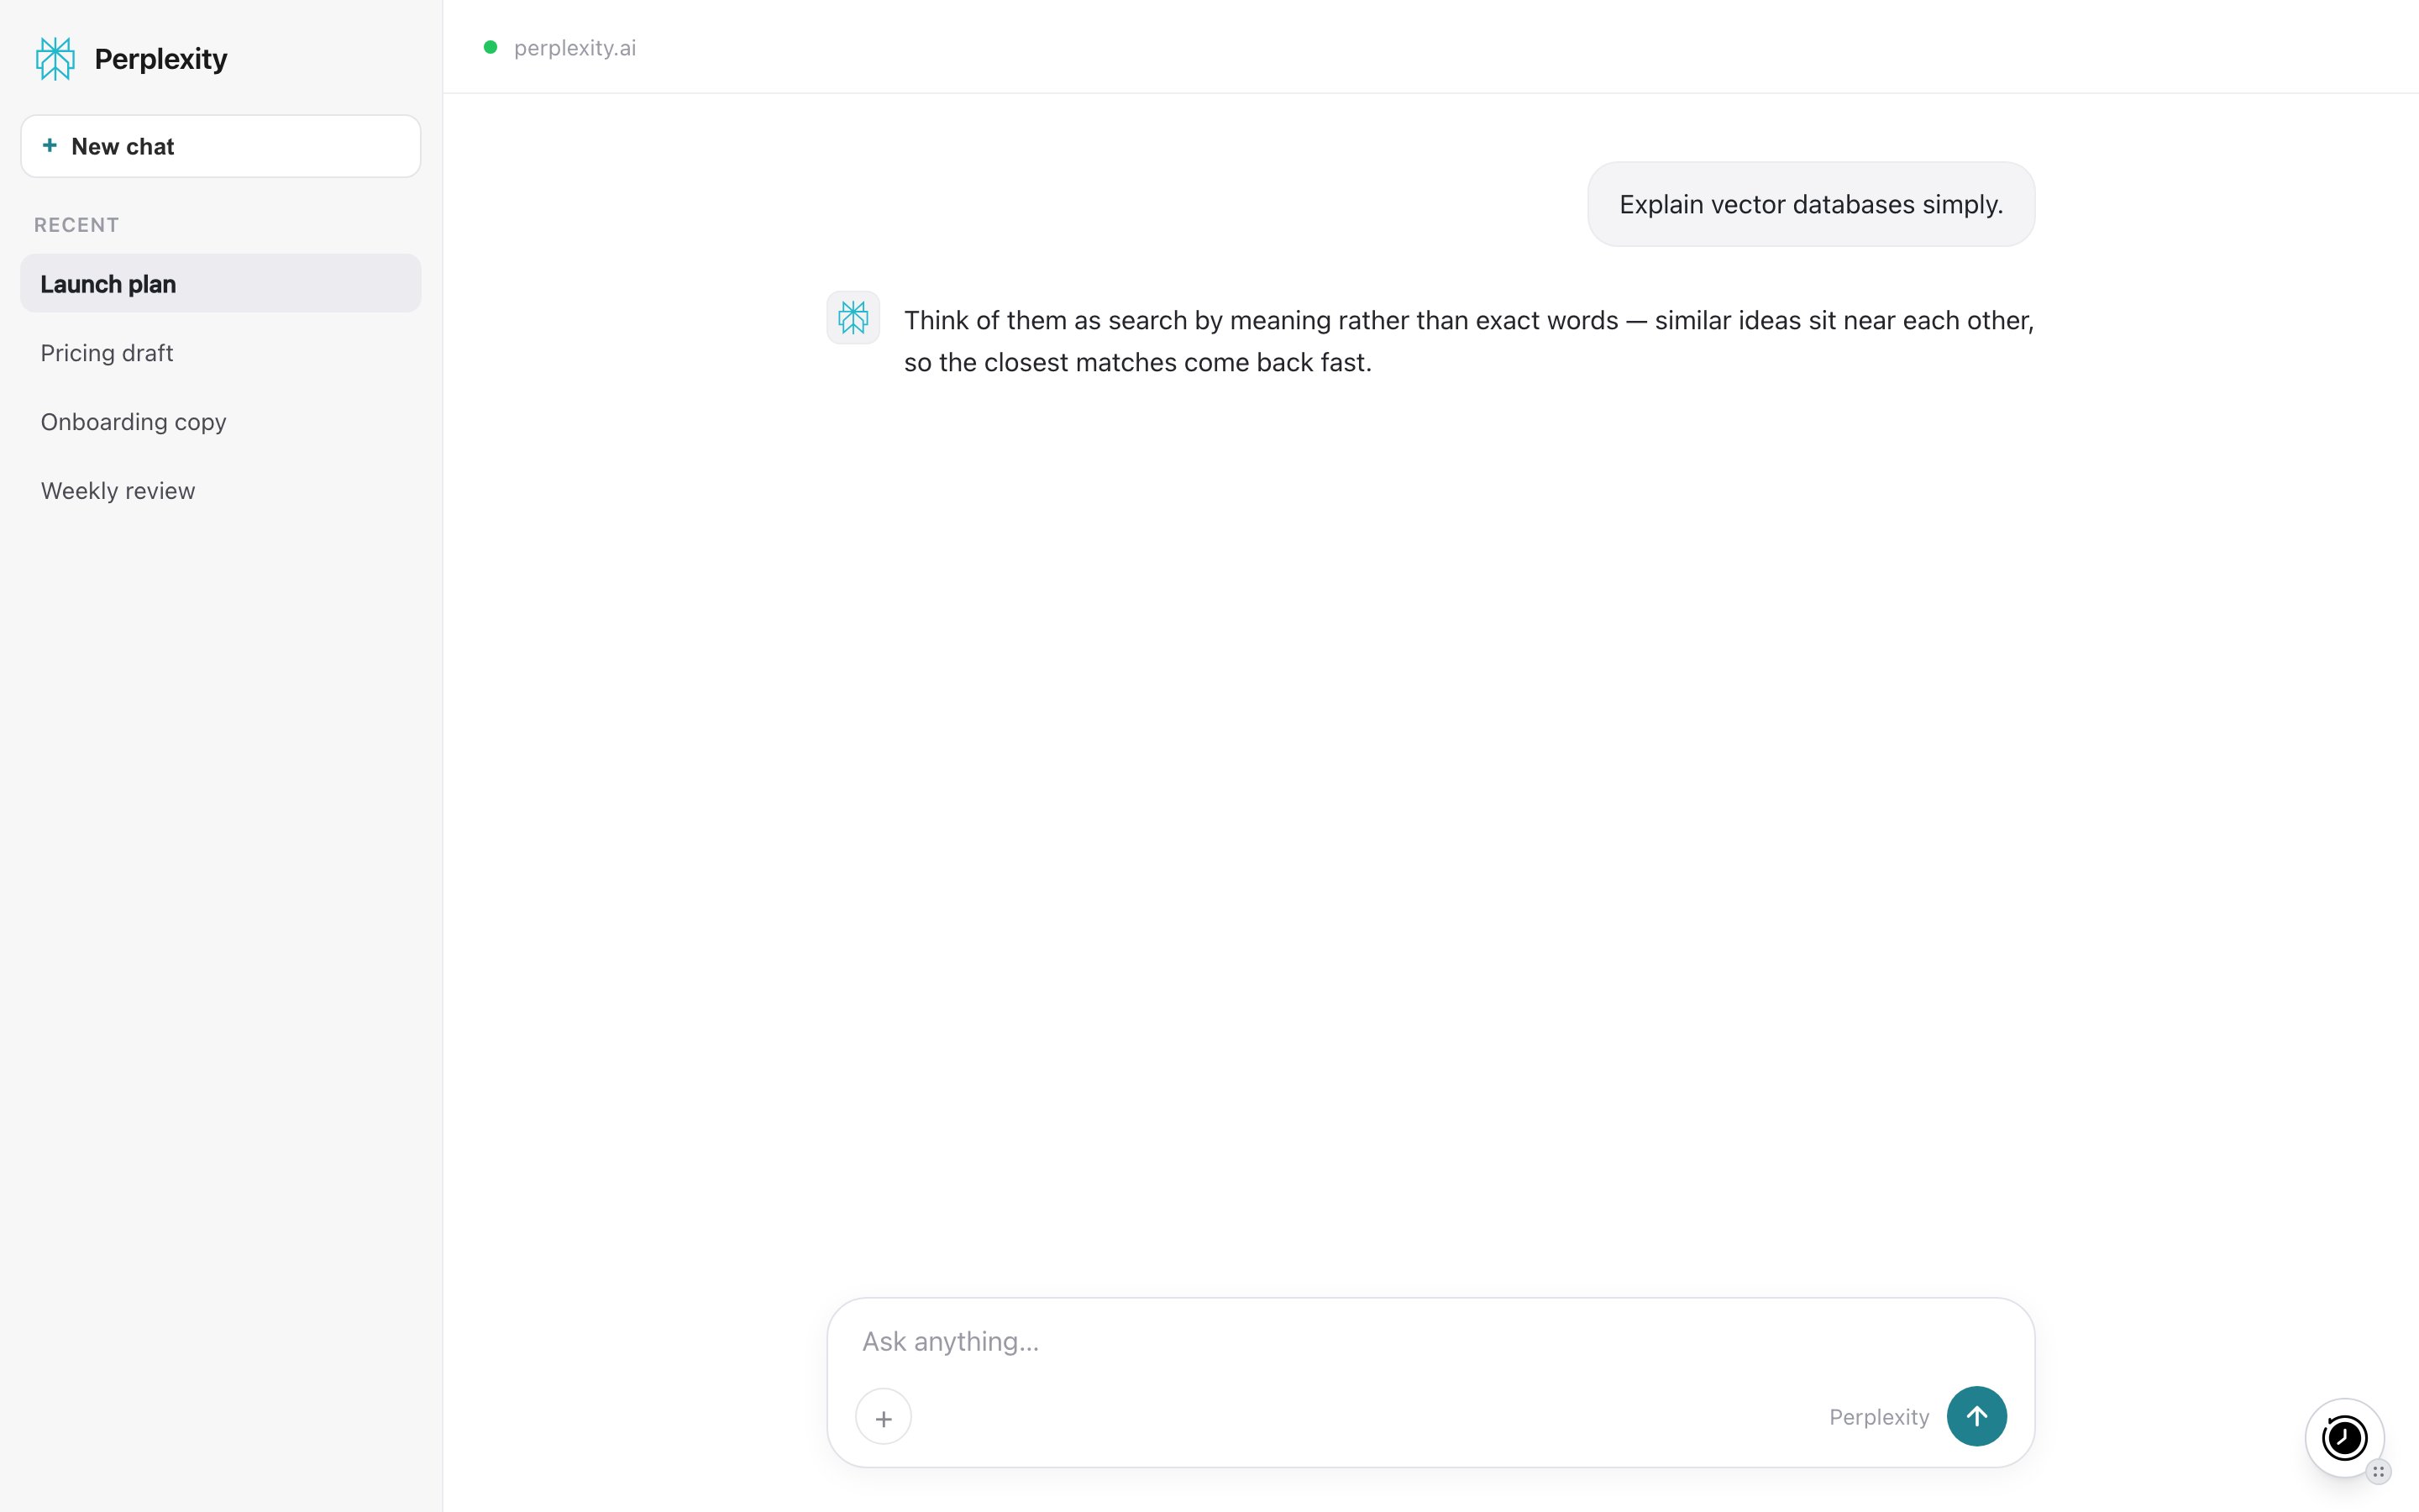Click the Perplexity logo icon in sidebar
The height and width of the screenshot is (1512, 2419).
[55, 59]
